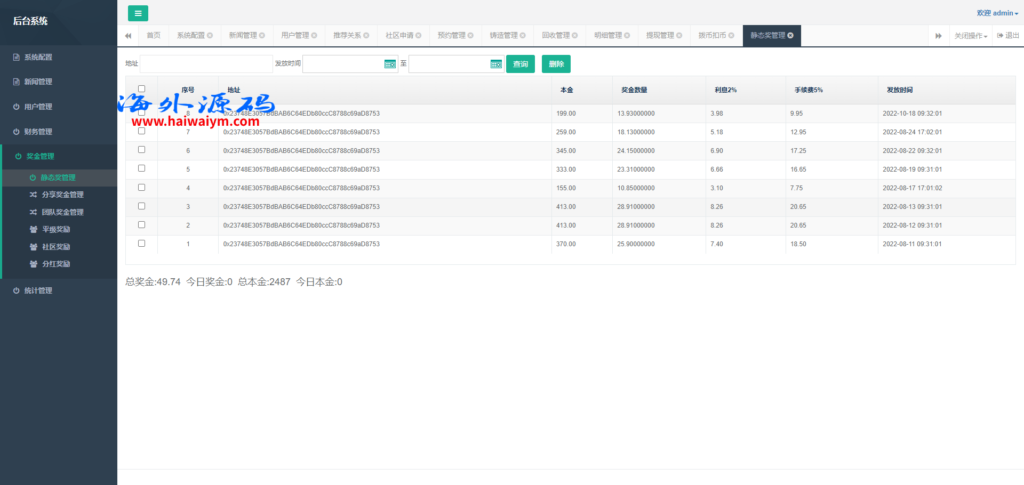Close the 静态奖管理 tab via its X icon

tap(790, 36)
